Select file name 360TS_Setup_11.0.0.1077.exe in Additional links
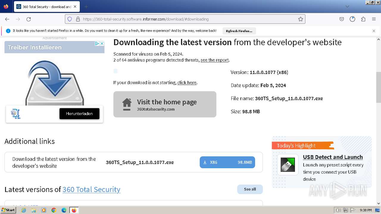Viewport: 381px width, 214px height. (x=140, y=162)
